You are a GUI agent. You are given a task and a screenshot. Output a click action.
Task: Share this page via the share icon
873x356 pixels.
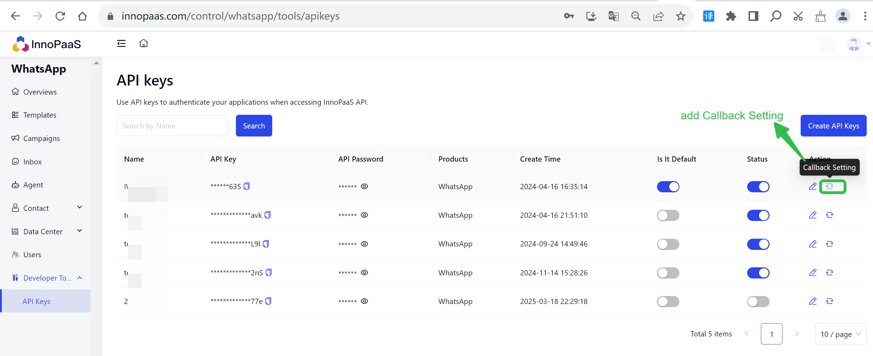coord(658,16)
